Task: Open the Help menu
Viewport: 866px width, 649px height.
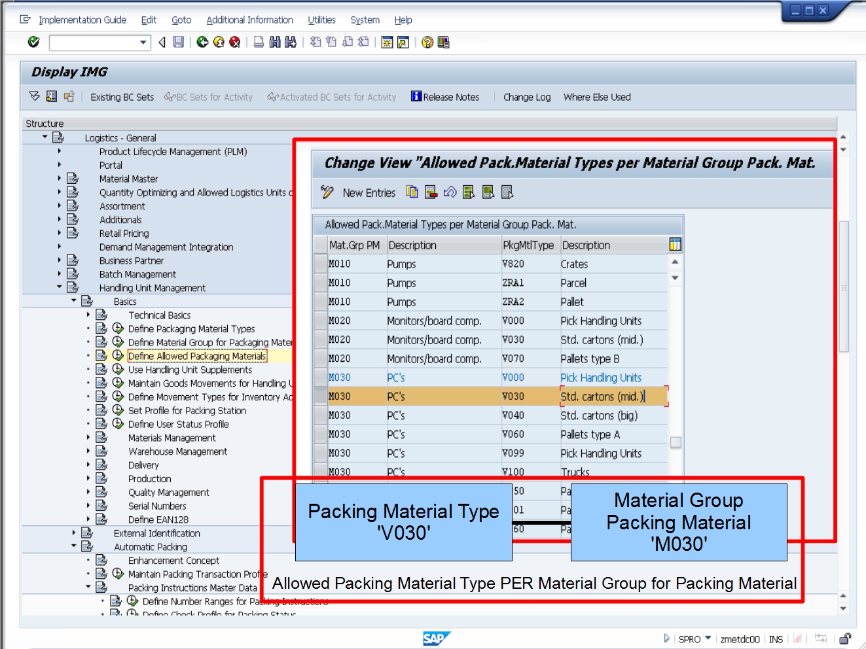Action: (403, 20)
